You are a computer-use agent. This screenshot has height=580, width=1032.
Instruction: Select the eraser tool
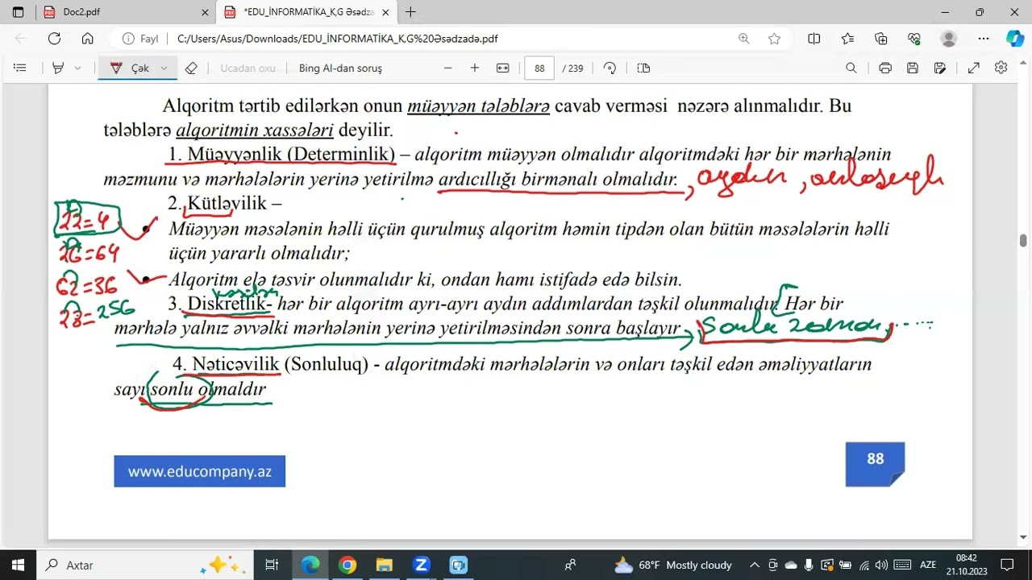(x=191, y=68)
